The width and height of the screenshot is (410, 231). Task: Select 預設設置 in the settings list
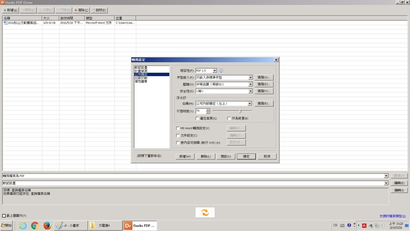coord(141,67)
